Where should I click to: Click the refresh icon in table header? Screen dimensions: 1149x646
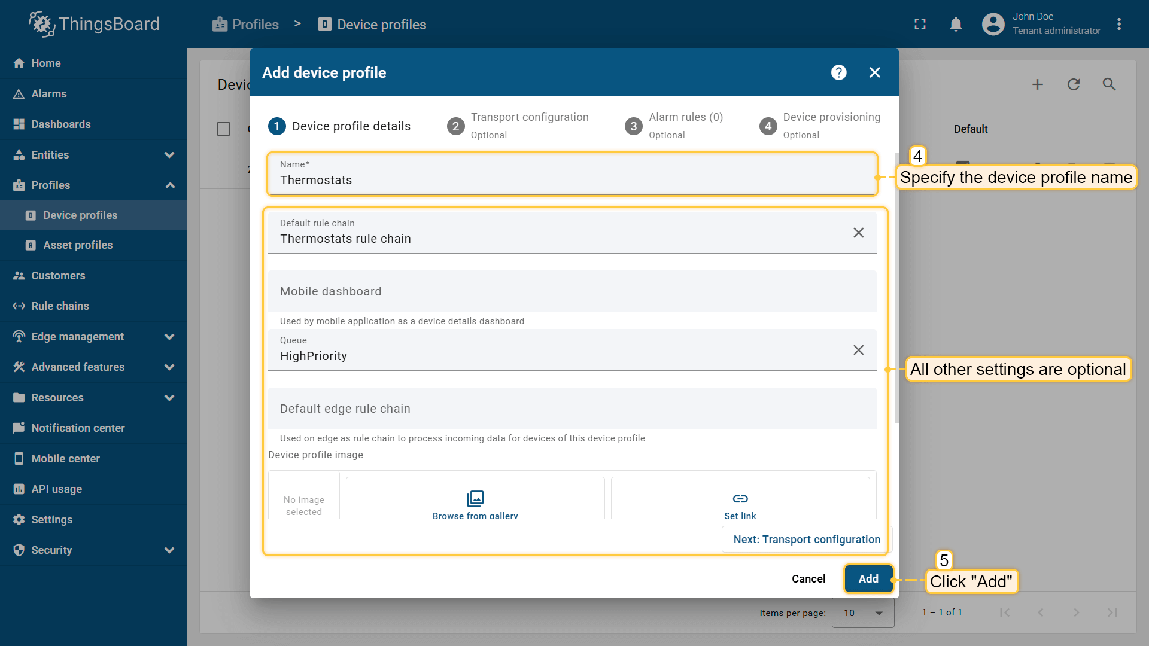tap(1073, 84)
